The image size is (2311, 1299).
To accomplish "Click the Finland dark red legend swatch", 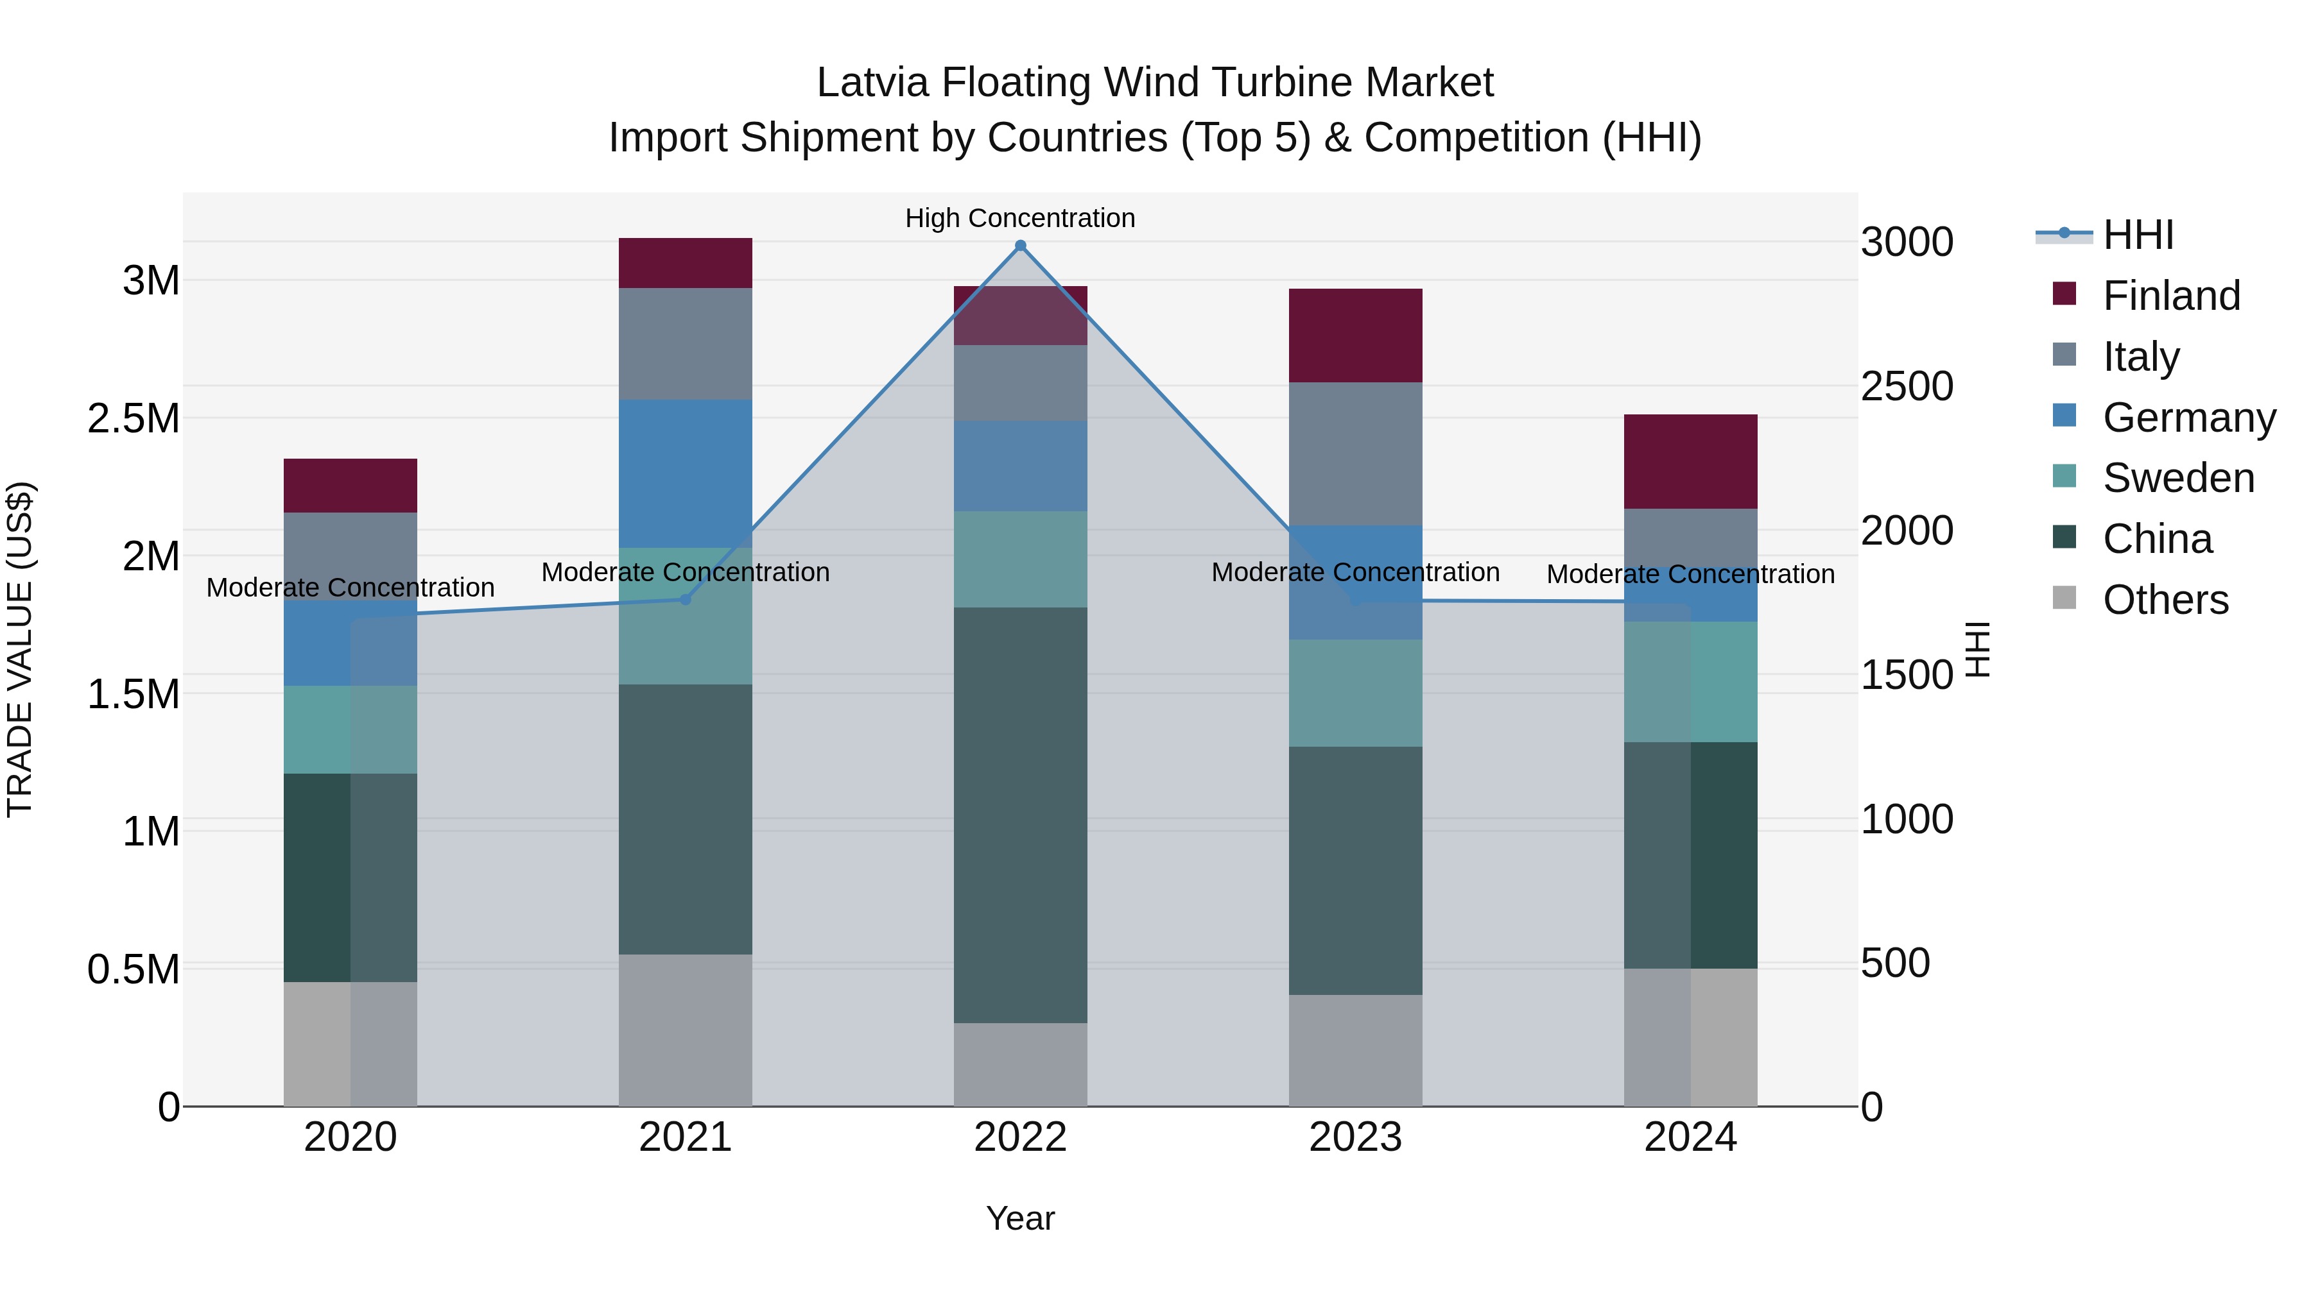I will click(2064, 293).
